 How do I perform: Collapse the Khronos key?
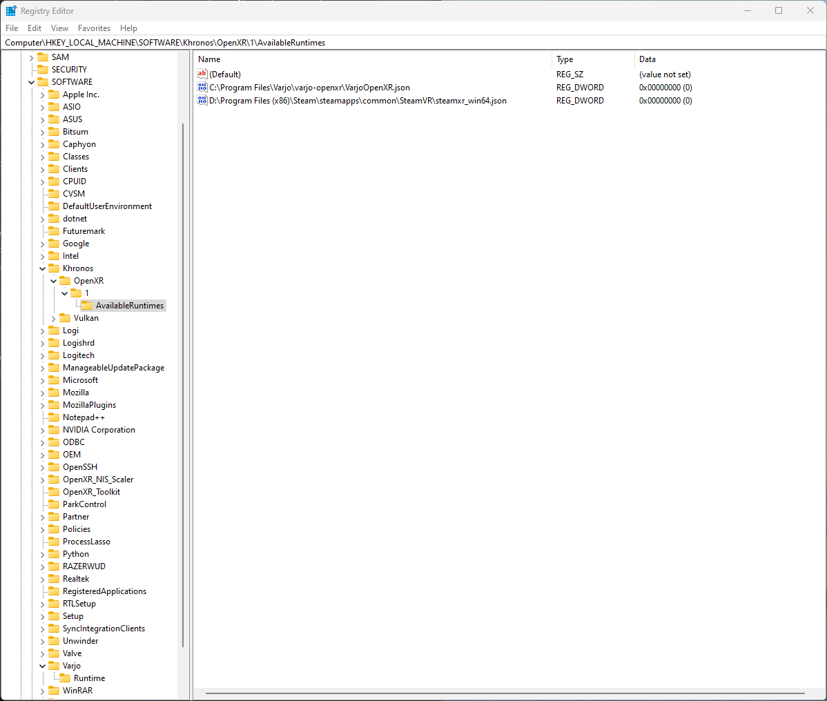tap(42, 269)
